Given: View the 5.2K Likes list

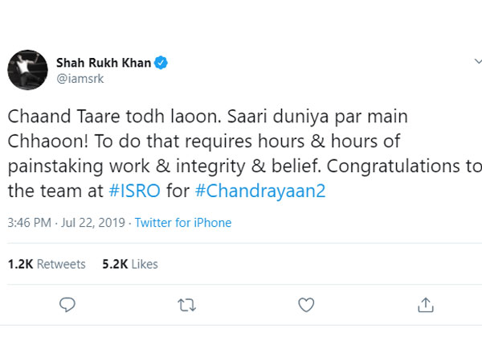Looking at the screenshot, I should pos(130,264).
